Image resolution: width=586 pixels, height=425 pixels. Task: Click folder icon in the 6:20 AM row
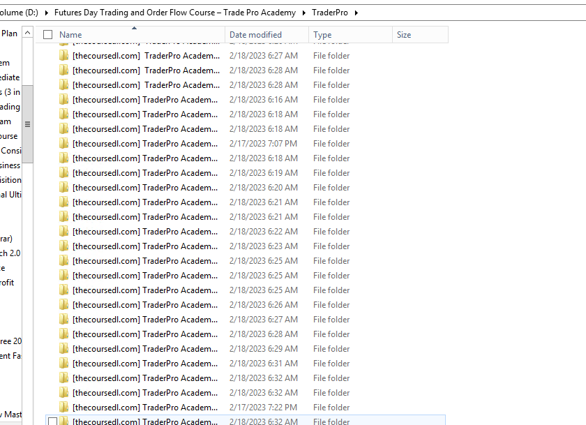[x=64, y=187]
